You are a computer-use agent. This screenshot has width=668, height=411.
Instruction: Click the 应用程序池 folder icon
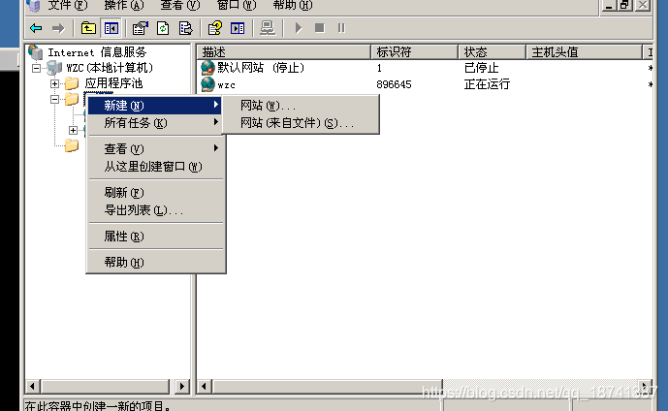coord(72,83)
